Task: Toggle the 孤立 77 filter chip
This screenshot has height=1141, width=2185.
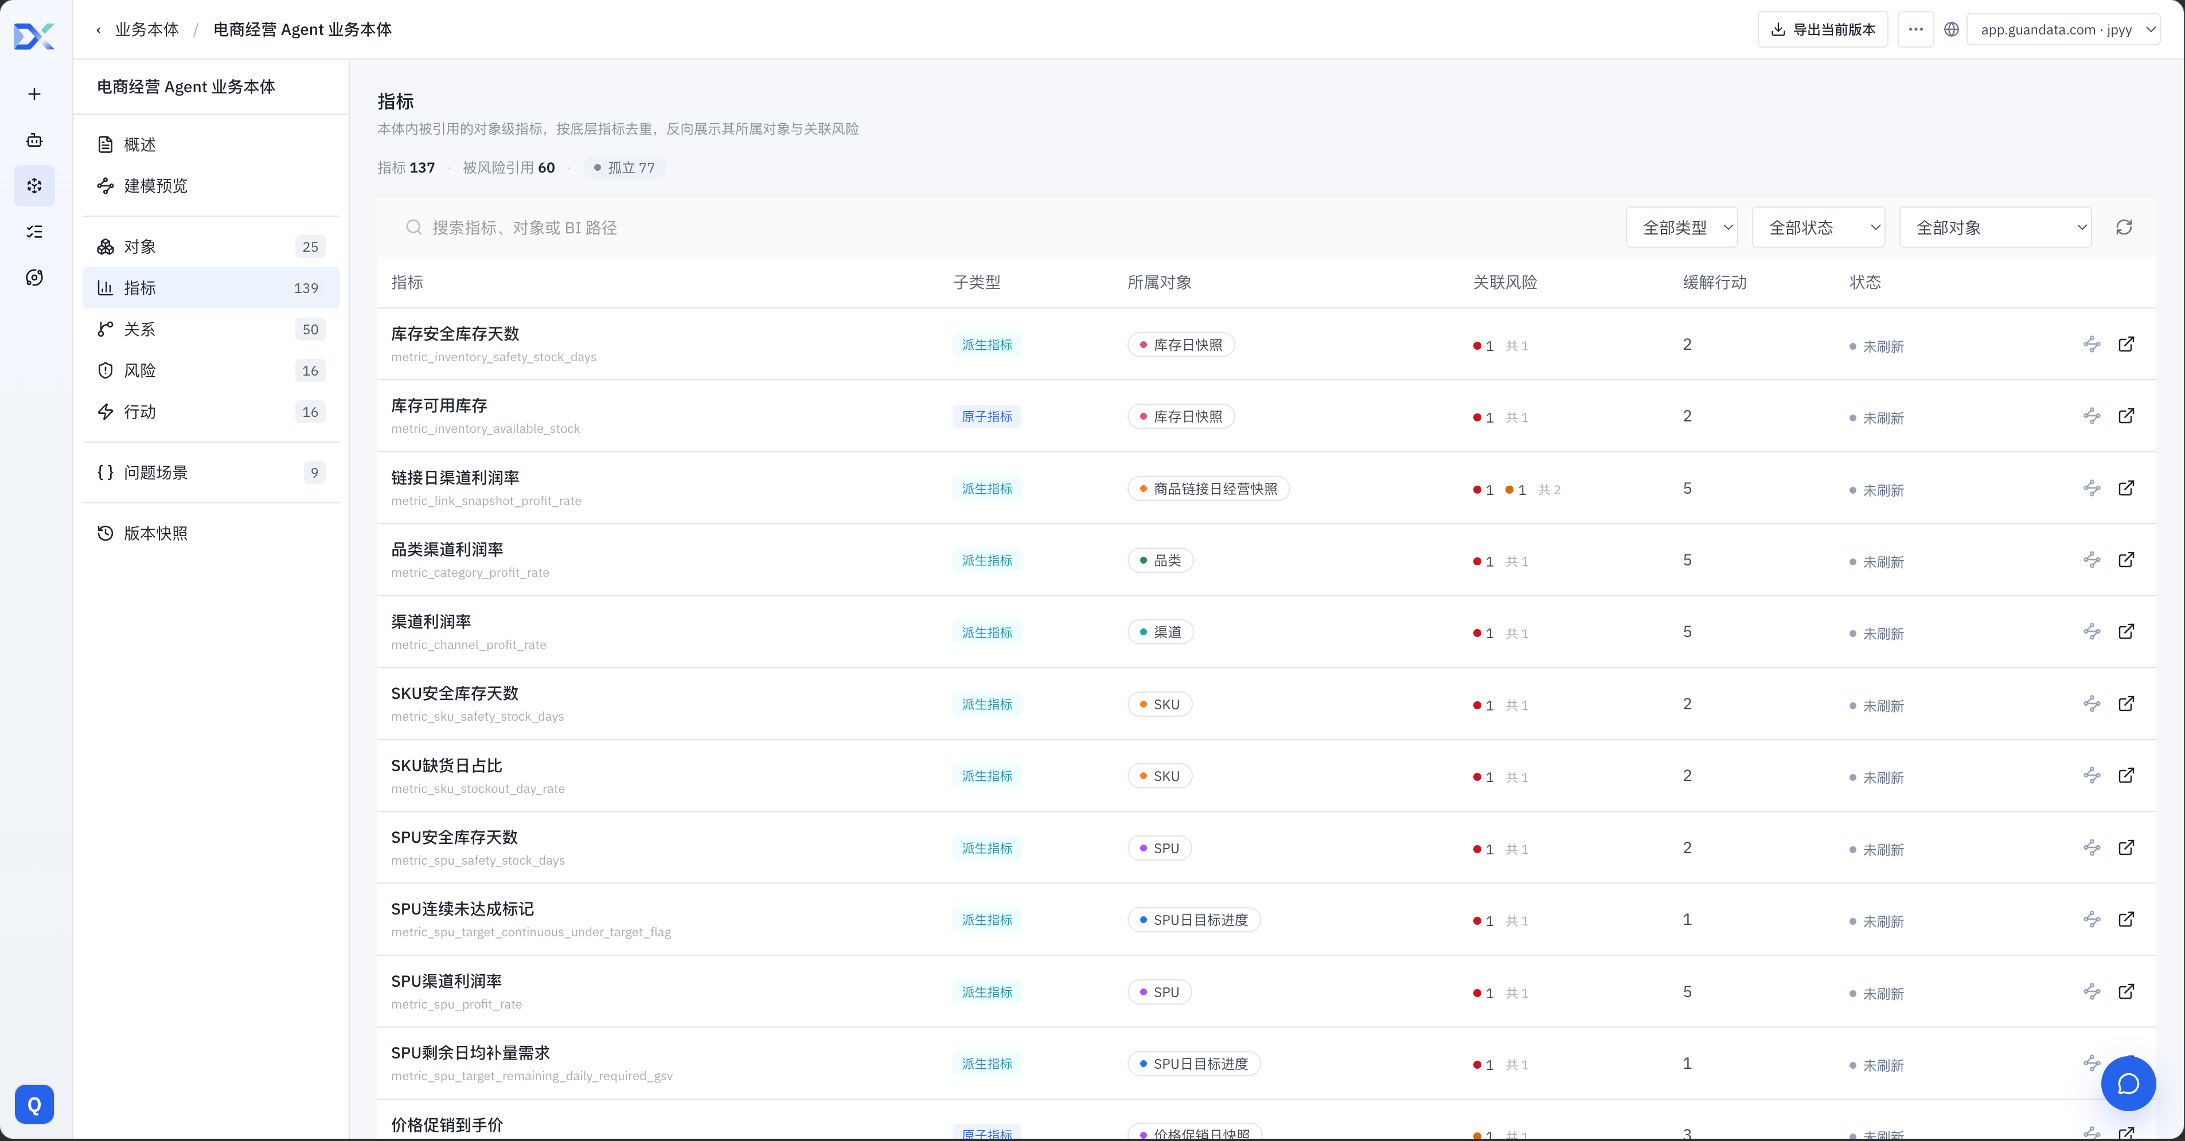Action: [625, 168]
